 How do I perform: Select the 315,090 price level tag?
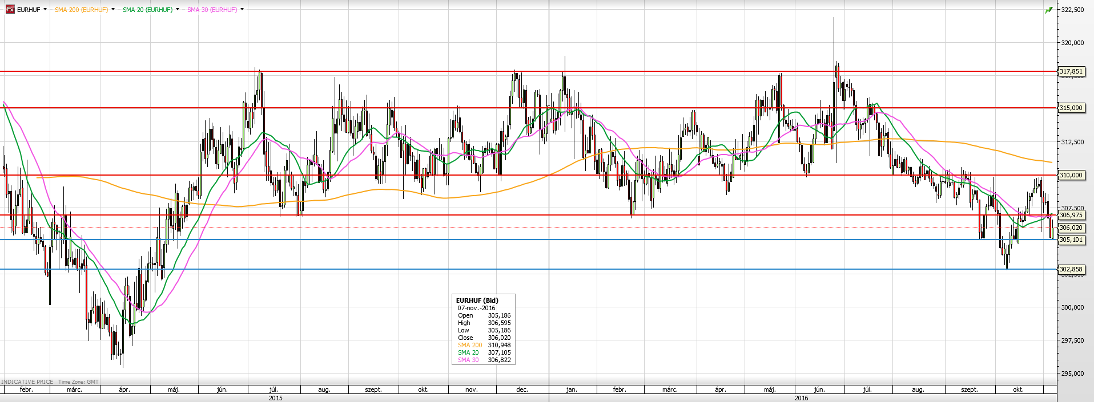(x=1071, y=108)
